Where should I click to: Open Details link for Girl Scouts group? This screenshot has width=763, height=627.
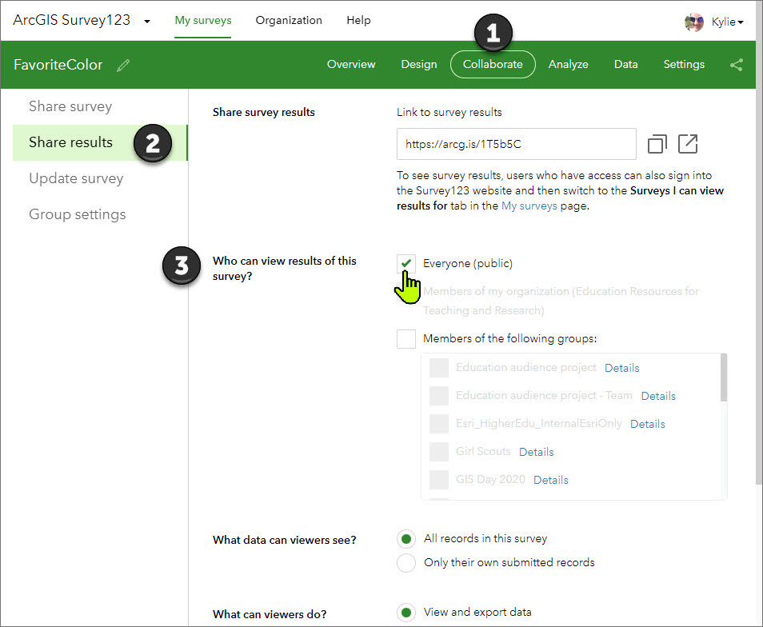point(536,452)
